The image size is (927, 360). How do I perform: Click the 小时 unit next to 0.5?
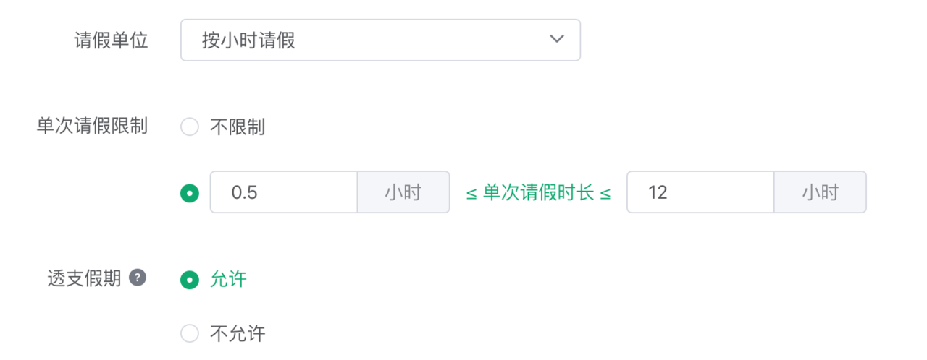pos(403,192)
